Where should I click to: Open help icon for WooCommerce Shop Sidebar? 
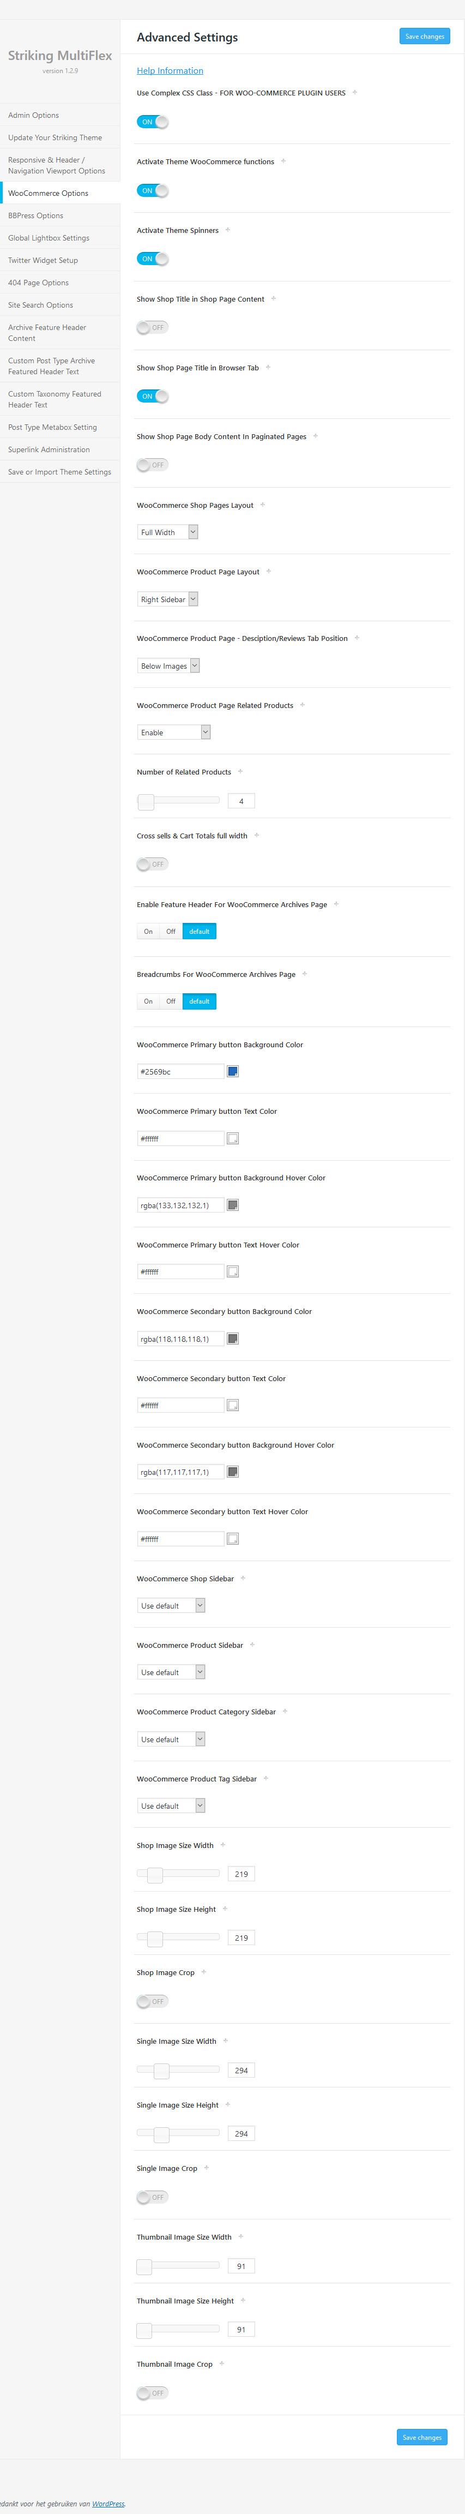[243, 1578]
